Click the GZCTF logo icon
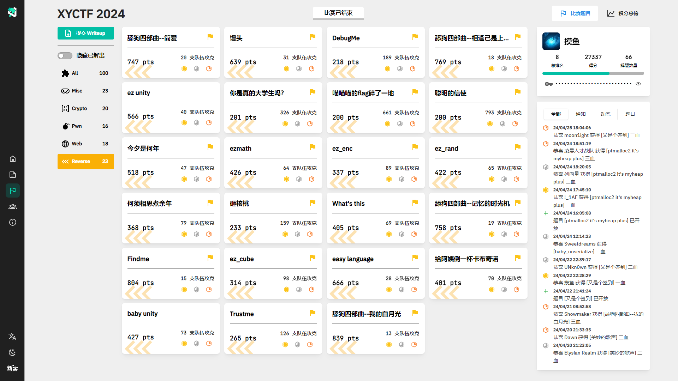Screen dimensions: 678x381 [x=12, y=12]
